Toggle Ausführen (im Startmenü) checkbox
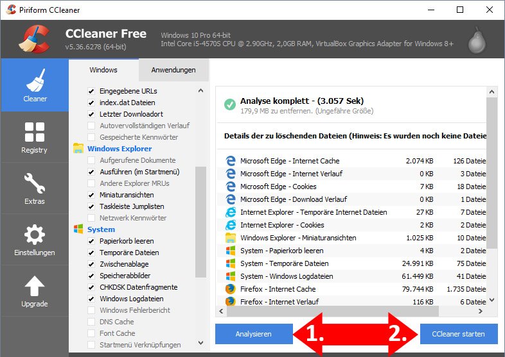The width and height of the screenshot is (505, 357). 91,172
